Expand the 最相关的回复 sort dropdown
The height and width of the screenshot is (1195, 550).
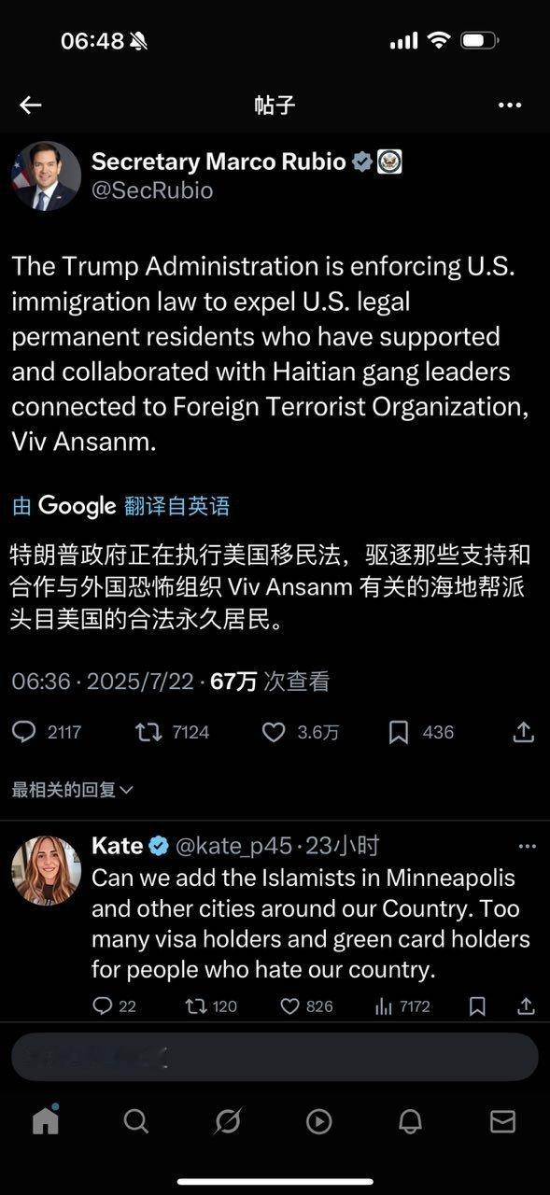pyautogui.click(x=73, y=790)
